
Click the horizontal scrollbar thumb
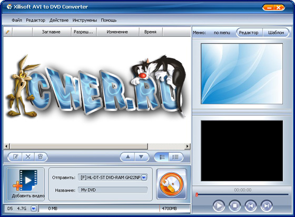79,146
